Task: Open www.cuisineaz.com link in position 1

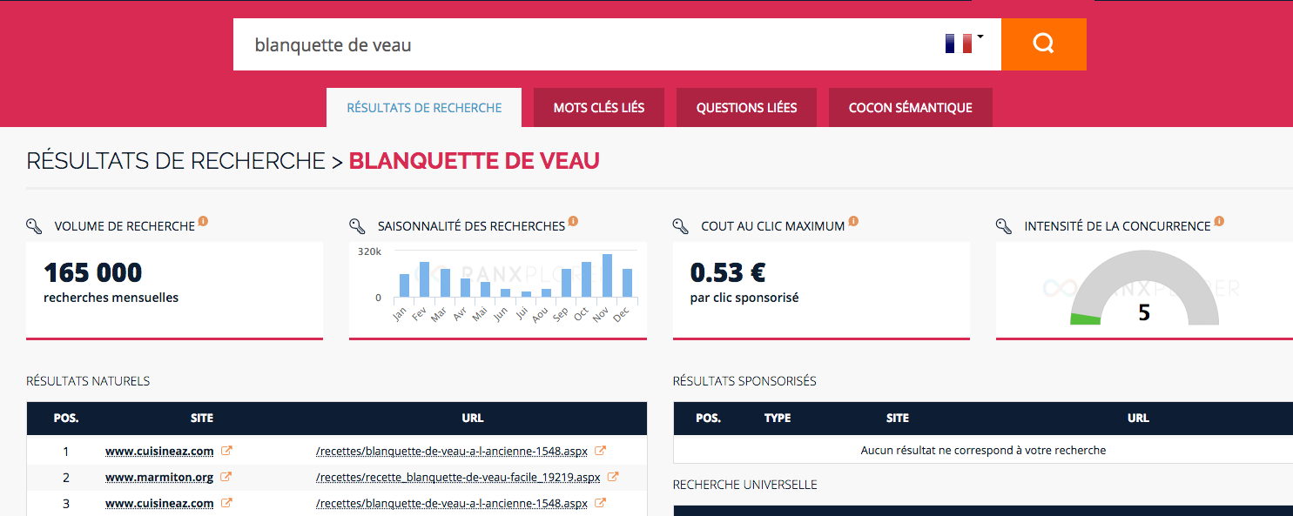Action: tap(159, 451)
